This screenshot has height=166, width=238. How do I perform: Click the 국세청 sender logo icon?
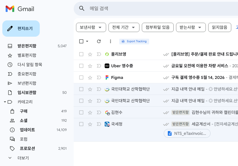(107, 124)
